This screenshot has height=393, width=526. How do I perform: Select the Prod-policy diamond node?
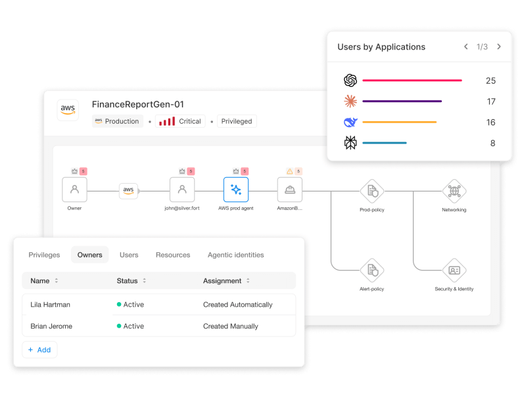click(372, 191)
